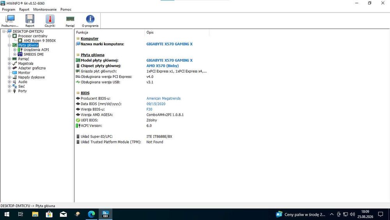Click the Urządzenia ACPI tree icon
This screenshot has width=390, height=220.
(20, 50)
